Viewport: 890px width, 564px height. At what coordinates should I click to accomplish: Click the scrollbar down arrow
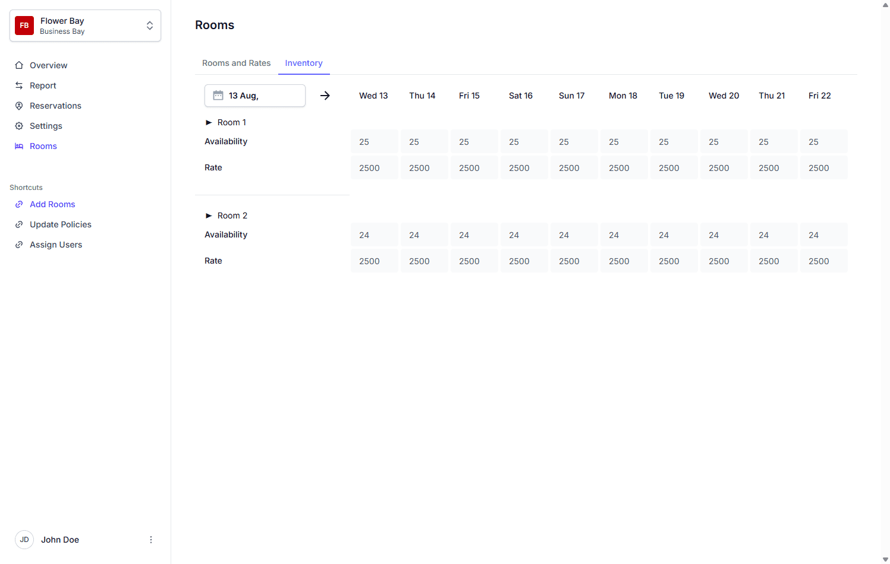coord(885,559)
